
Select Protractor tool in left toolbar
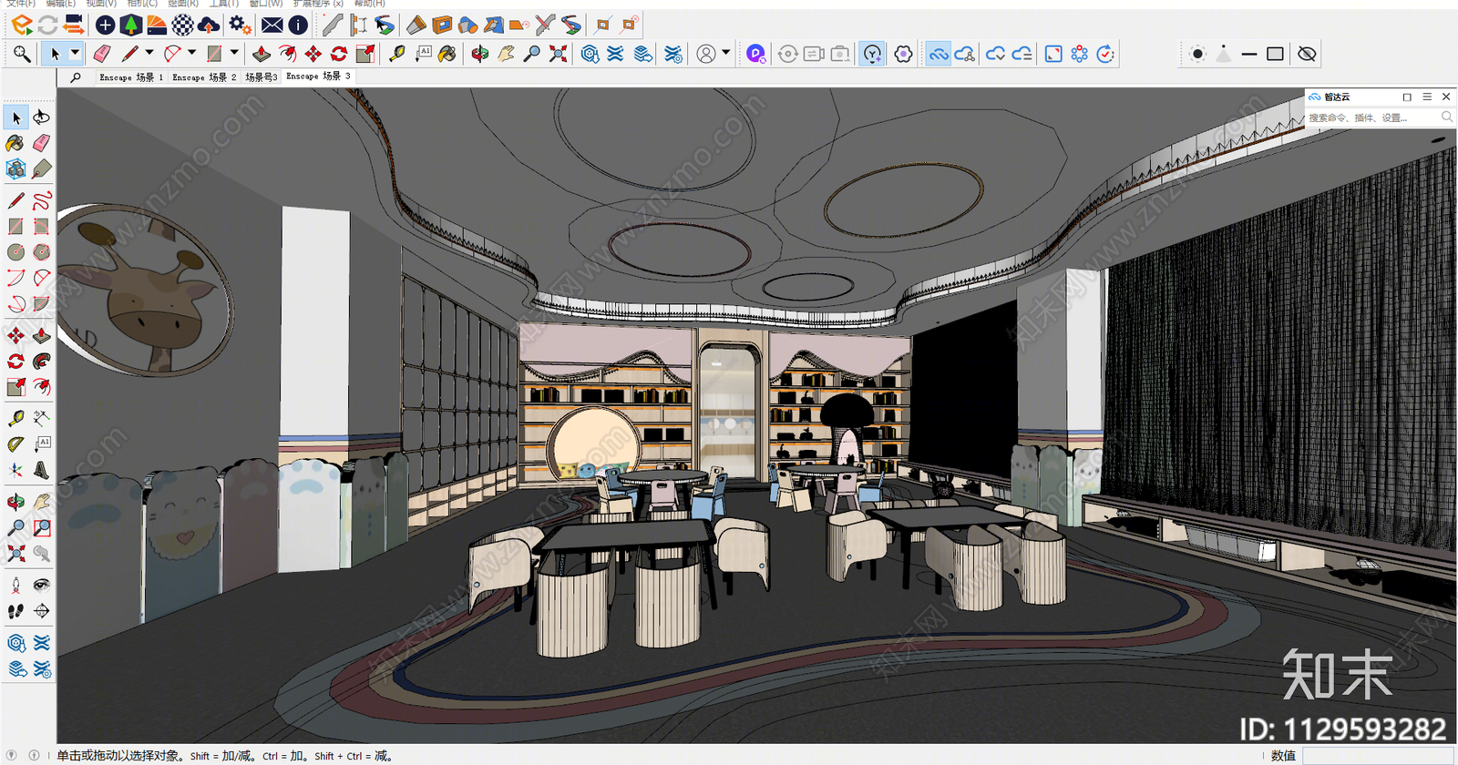click(x=16, y=444)
